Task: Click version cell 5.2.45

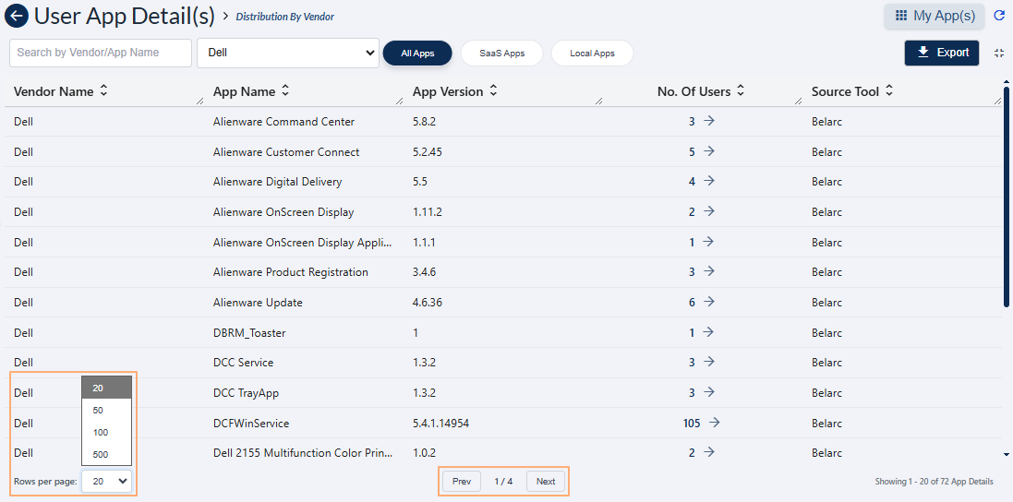Action: pos(427,152)
